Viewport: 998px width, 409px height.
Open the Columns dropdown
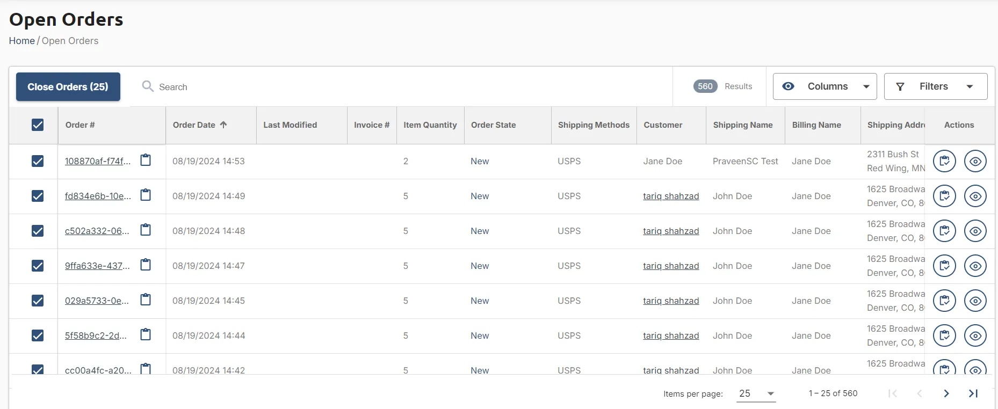[x=825, y=86]
